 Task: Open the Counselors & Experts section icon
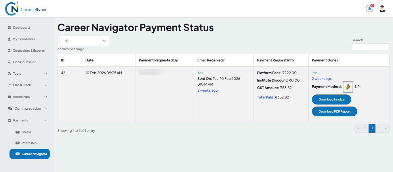pos(9,50)
